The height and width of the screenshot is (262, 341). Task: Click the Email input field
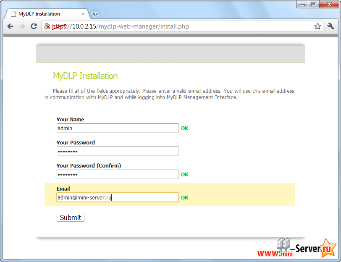(x=118, y=197)
